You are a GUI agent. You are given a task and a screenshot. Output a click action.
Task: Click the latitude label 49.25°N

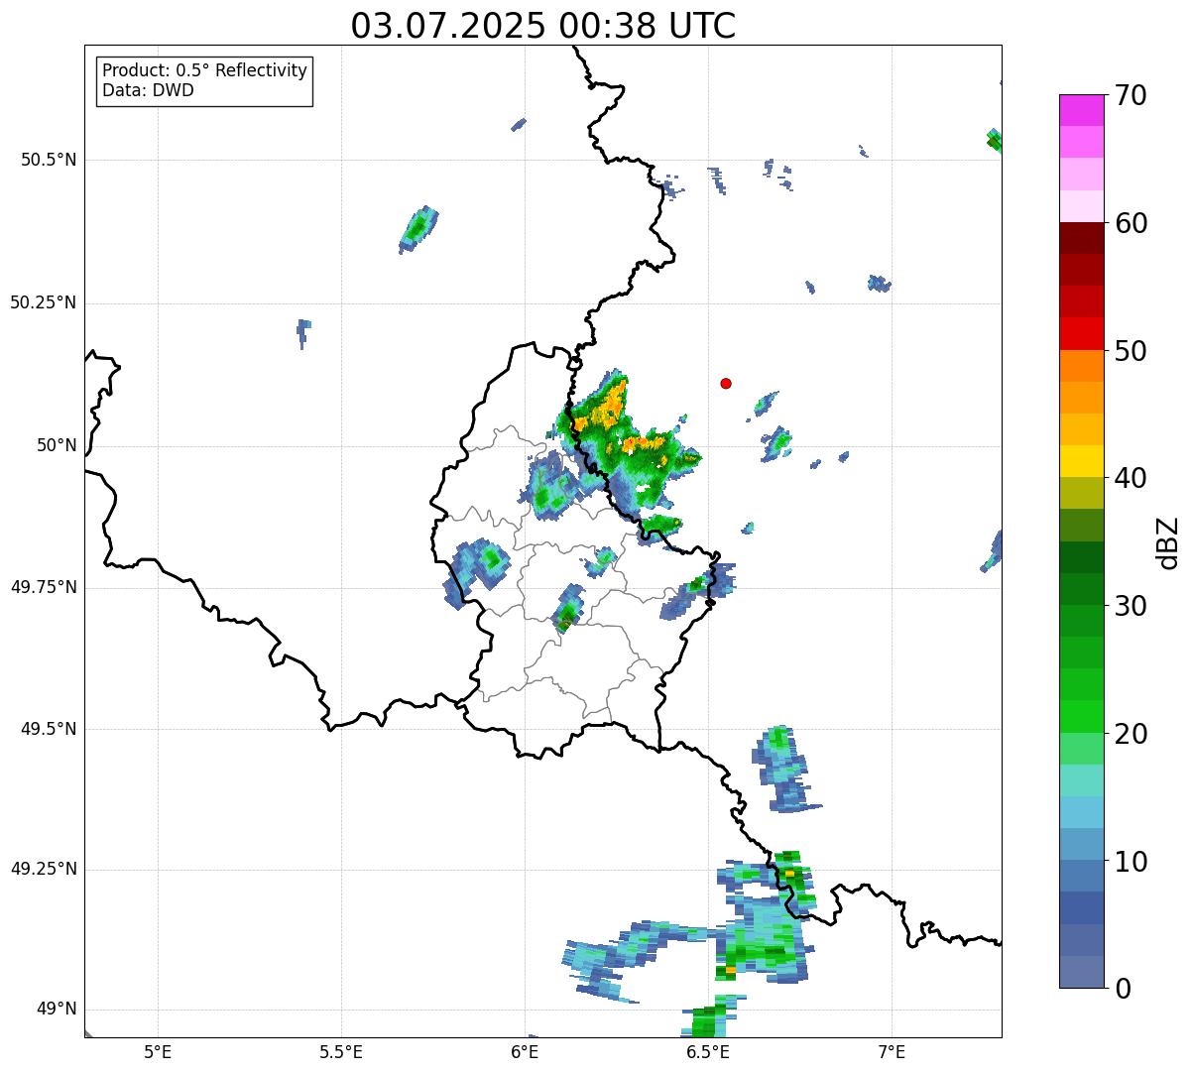(43, 869)
